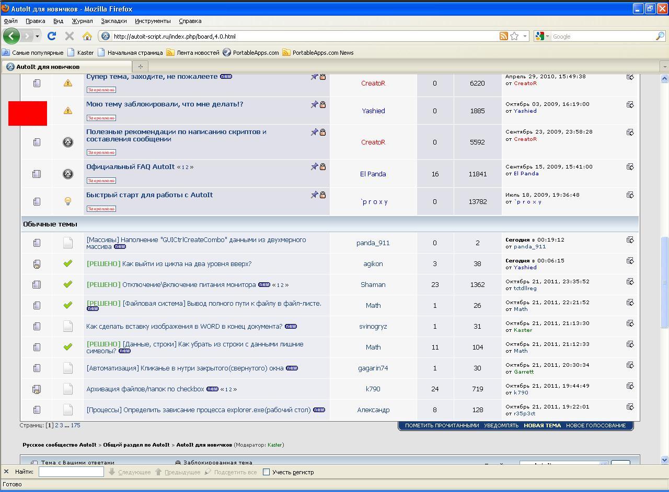
Task: Open the 'Закладки' menu
Action: click(x=113, y=21)
